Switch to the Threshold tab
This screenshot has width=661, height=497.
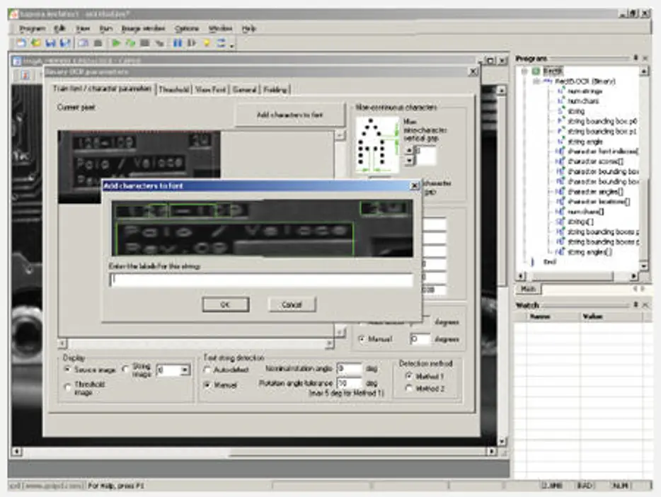(x=174, y=89)
